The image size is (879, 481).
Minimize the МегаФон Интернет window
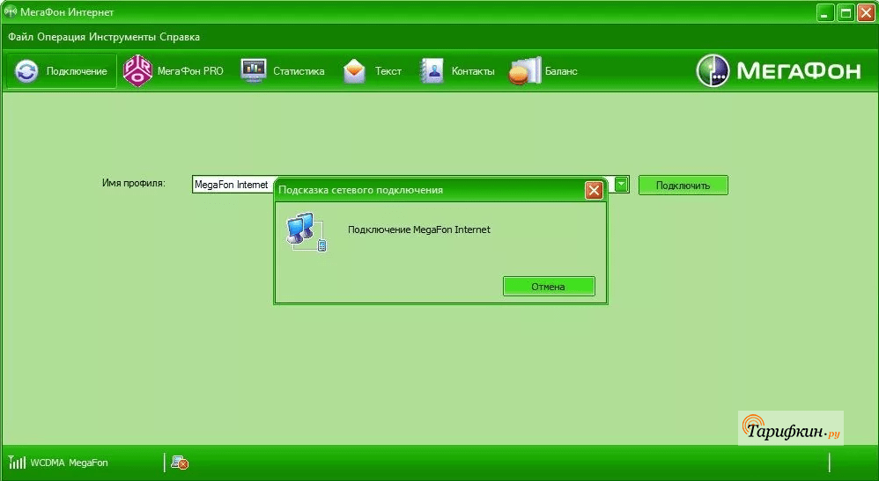(824, 13)
